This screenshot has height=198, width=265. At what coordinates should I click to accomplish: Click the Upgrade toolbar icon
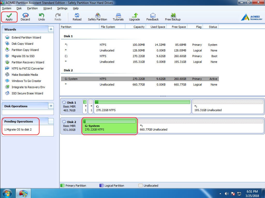[x=134, y=17]
